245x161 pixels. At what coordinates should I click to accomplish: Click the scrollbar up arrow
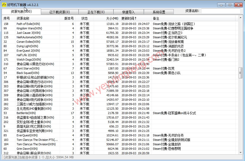pyautogui.click(x=241, y=18)
